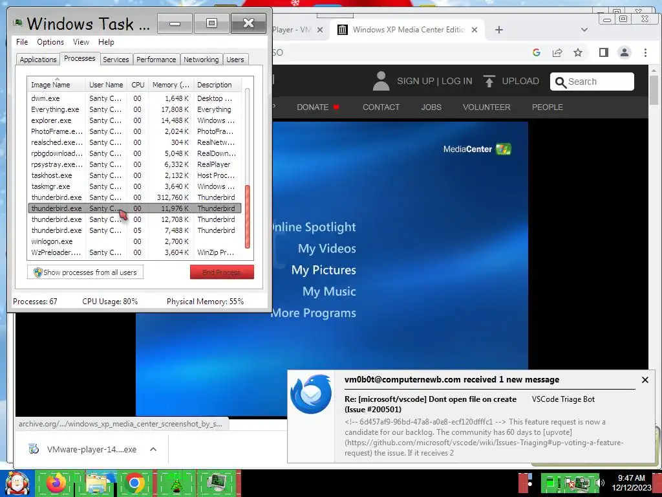Open a new Chrome tab
This screenshot has width=662, height=497.
tap(498, 30)
